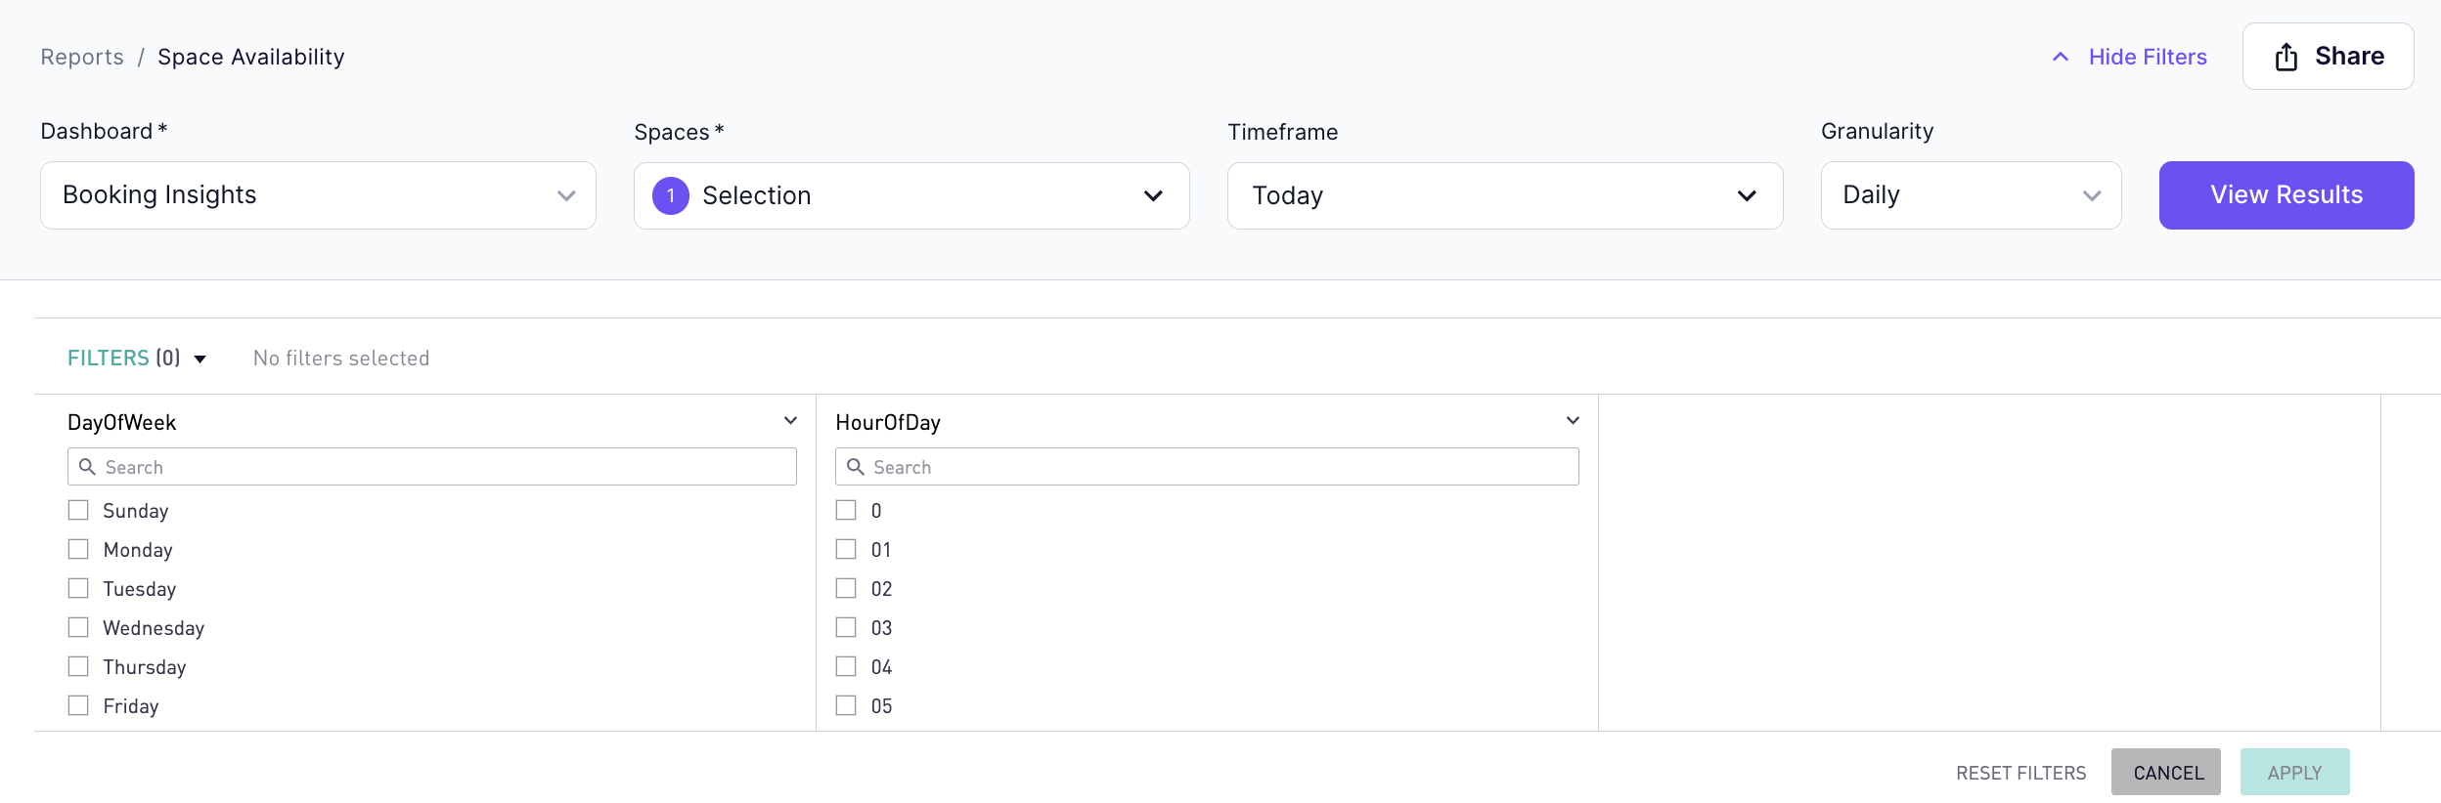Image resolution: width=2441 pixels, height=803 pixels.
Task: Click the 'No filters selected' text
Action: 341,359
